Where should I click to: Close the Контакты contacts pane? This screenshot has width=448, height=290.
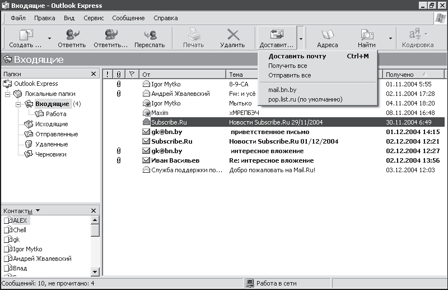click(94, 210)
